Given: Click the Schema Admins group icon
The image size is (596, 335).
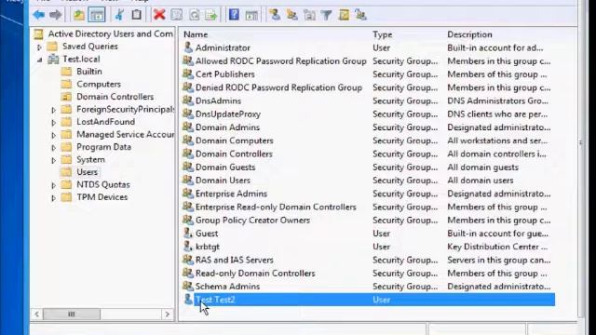Looking at the screenshot, I should (188, 286).
